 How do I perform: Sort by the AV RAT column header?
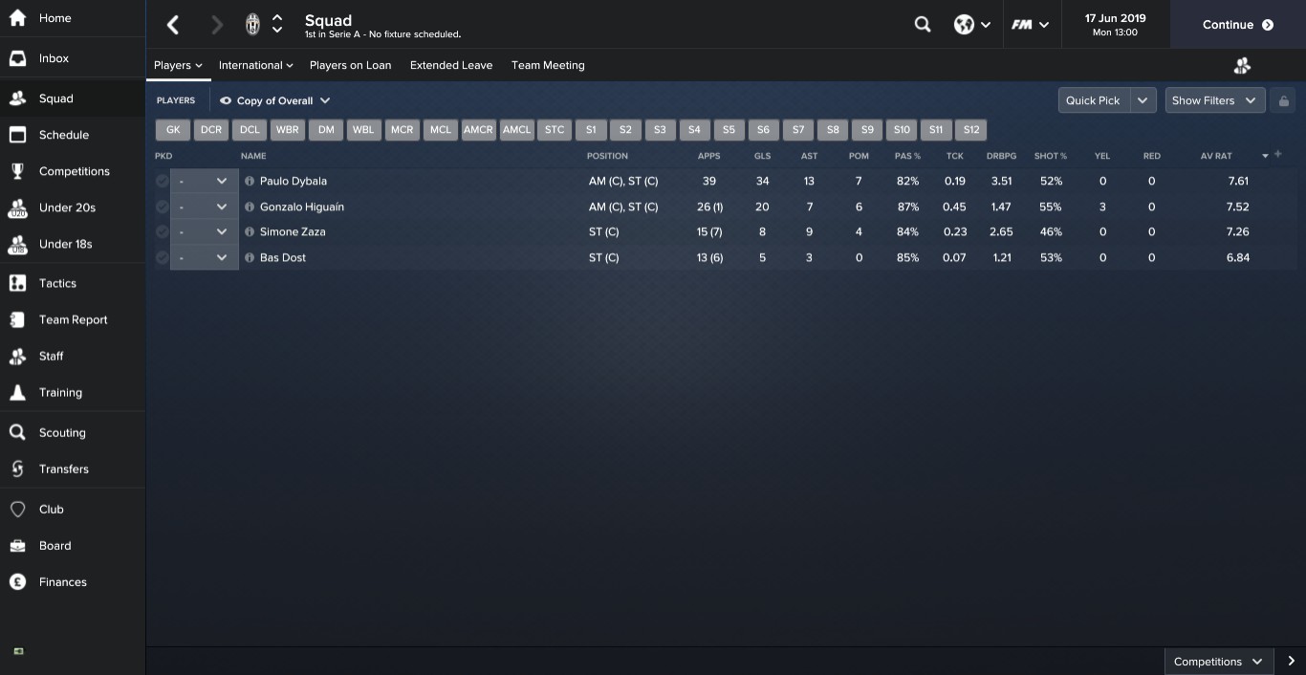click(x=1216, y=156)
